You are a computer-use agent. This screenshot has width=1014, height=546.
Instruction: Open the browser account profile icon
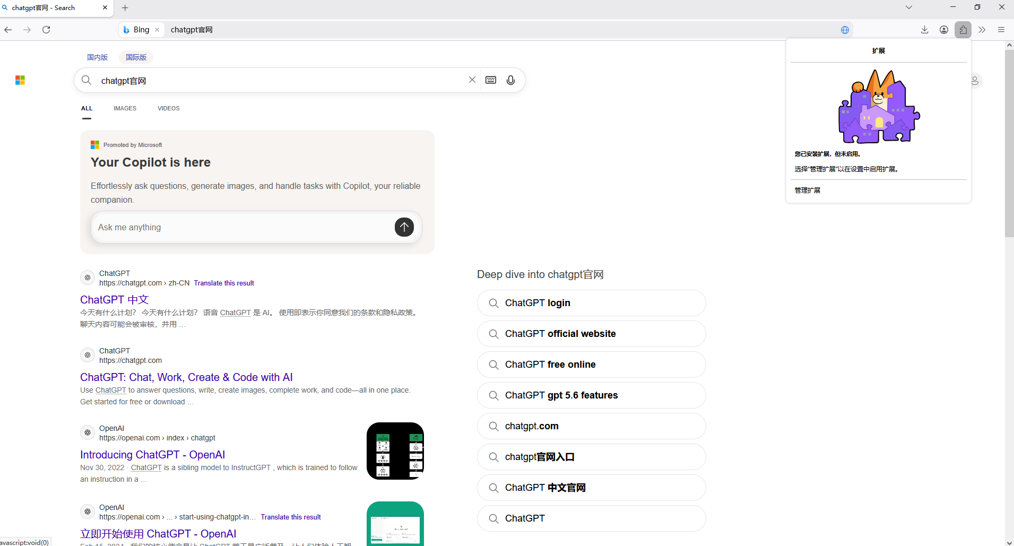click(x=943, y=30)
